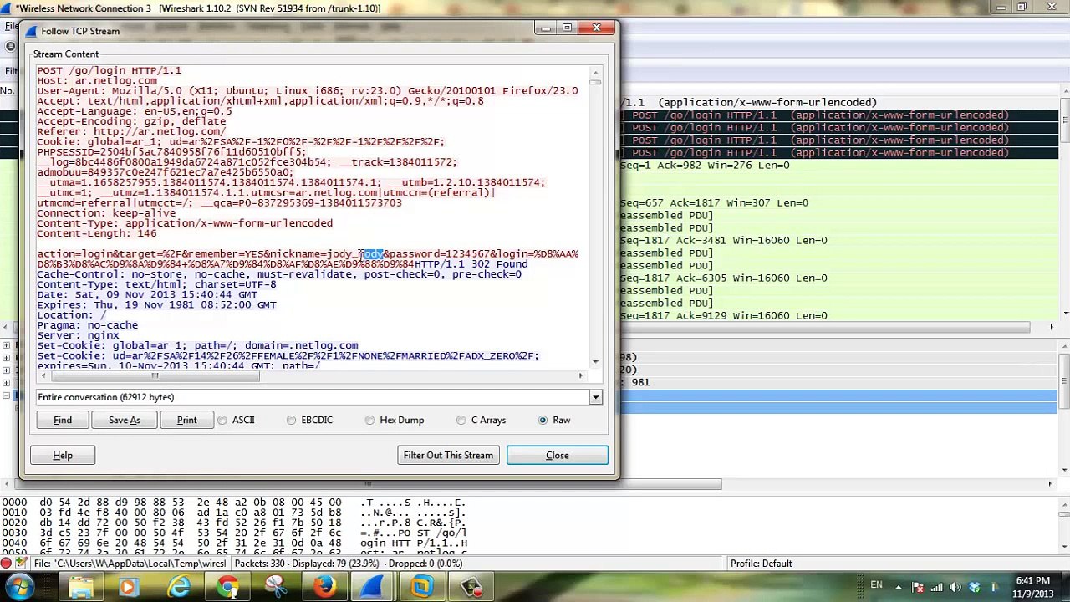Open the VMware taskbar icon
The width and height of the screenshot is (1070, 602).
[422, 587]
